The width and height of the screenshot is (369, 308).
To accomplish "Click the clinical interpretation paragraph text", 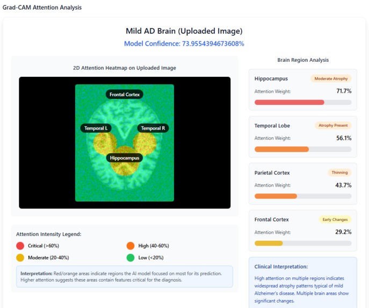I will point(301,289).
